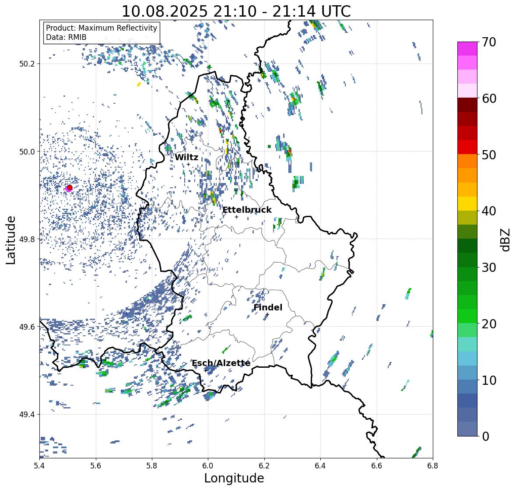Image resolution: width=516 pixels, height=489 pixels.
Task: Click the 6.0 longitude tick label
Action: coord(208,465)
